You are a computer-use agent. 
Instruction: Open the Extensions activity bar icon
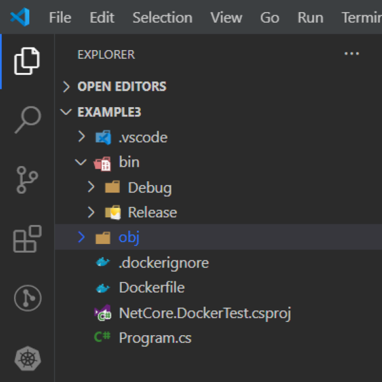(27, 239)
